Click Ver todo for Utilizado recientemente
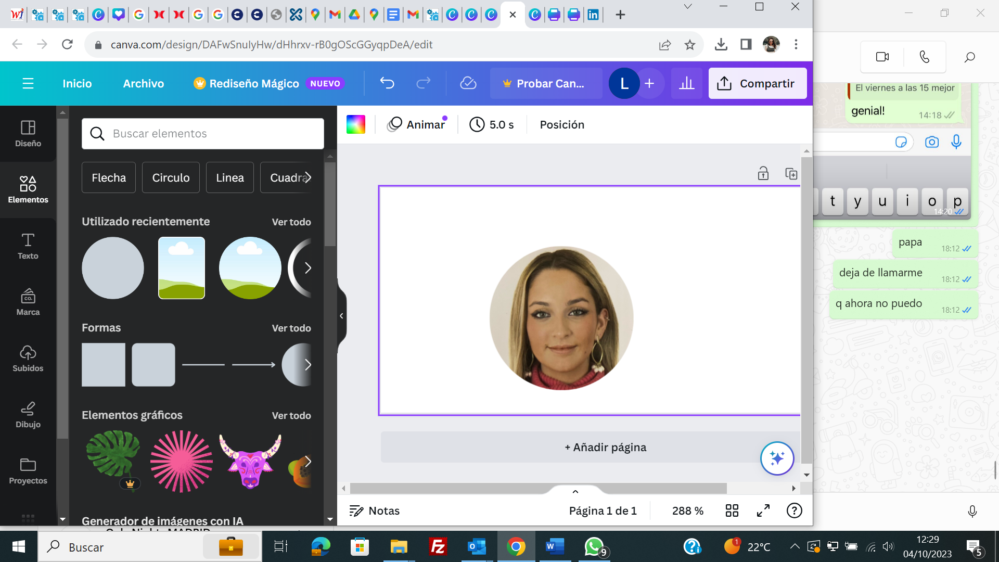This screenshot has height=562, width=999. click(291, 222)
